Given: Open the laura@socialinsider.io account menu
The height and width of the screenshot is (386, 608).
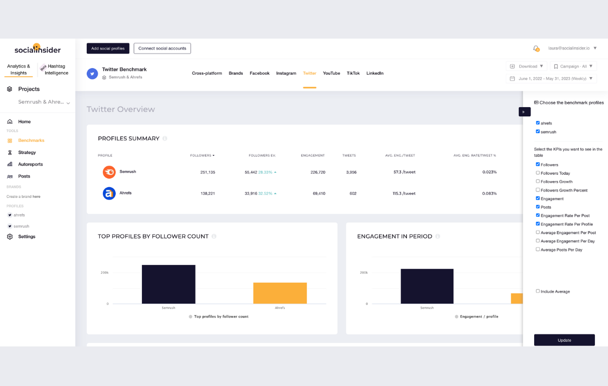Looking at the screenshot, I should [x=573, y=48].
